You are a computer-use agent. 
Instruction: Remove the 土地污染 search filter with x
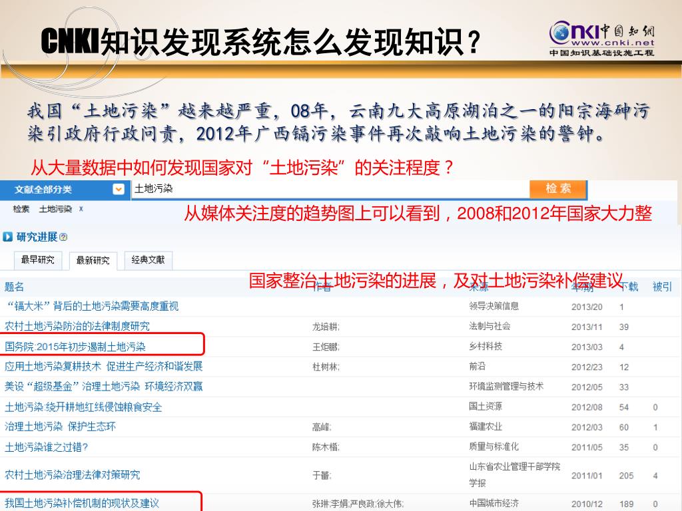tap(81, 209)
